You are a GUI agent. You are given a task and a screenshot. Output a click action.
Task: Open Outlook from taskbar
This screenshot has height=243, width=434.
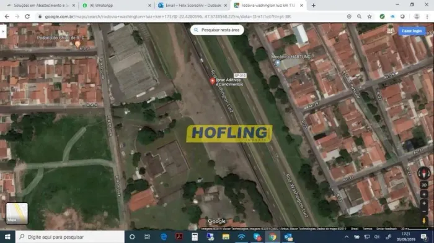point(288,237)
